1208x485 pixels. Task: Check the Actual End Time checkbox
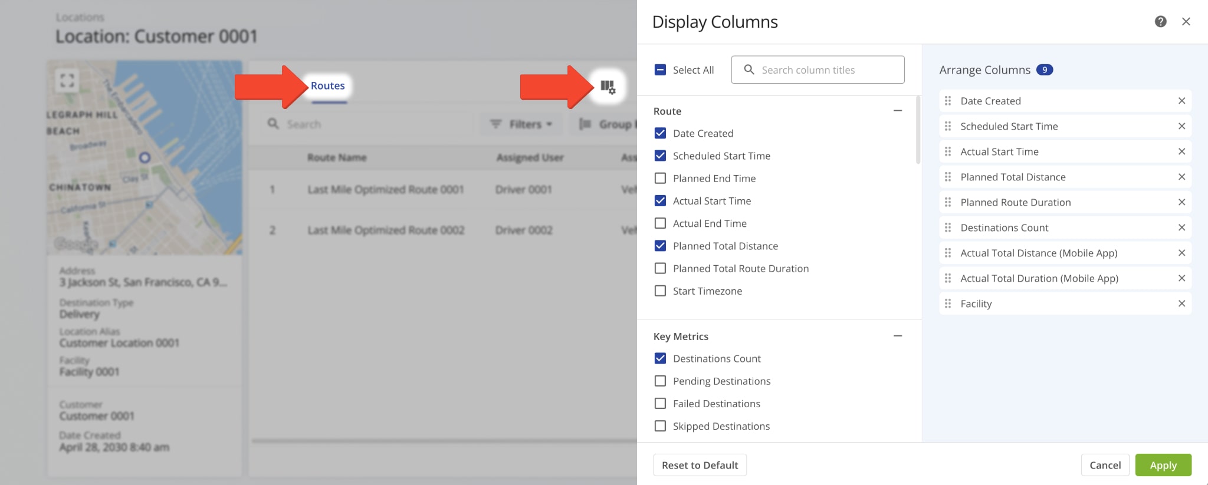(661, 223)
